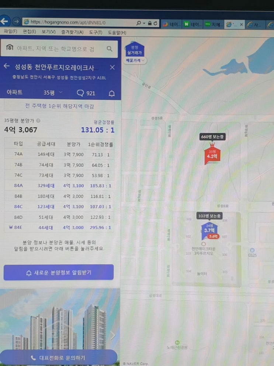Image resolution: width=274 pixels, height=366 pixels.
Task: Open the 파일(F) menu
Action: [10, 31]
